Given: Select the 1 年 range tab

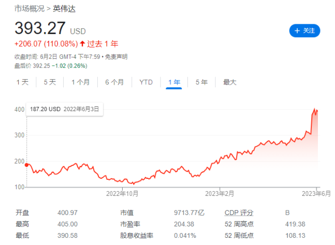Looking at the screenshot, I should click(x=174, y=82).
